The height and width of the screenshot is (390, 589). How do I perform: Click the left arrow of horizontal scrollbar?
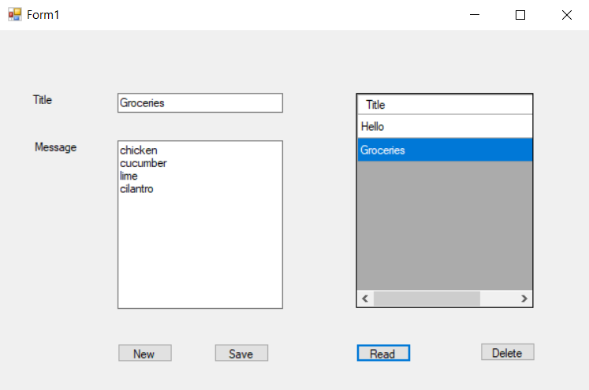click(x=365, y=299)
